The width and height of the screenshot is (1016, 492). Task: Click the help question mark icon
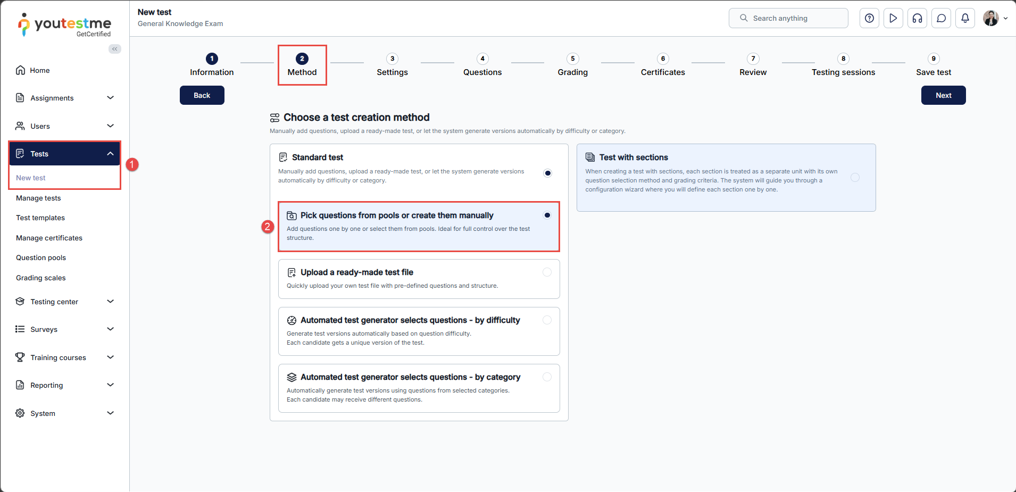click(x=869, y=18)
